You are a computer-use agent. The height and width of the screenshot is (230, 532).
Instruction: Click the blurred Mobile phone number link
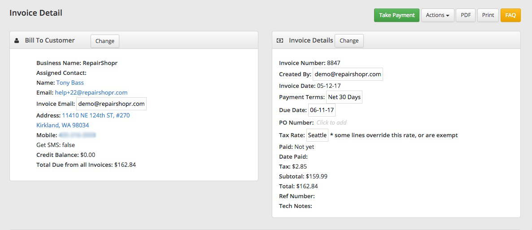(77, 135)
